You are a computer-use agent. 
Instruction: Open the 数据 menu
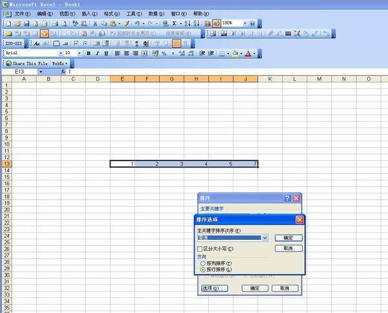(x=155, y=13)
